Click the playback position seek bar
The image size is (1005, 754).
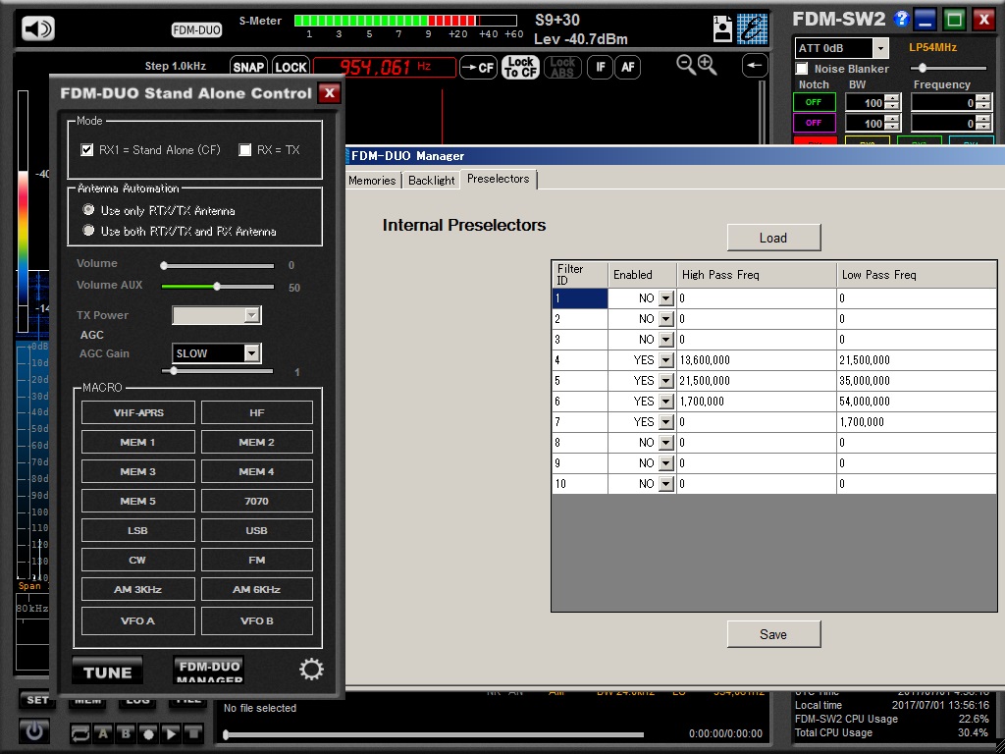pyautogui.click(x=433, y=734)
